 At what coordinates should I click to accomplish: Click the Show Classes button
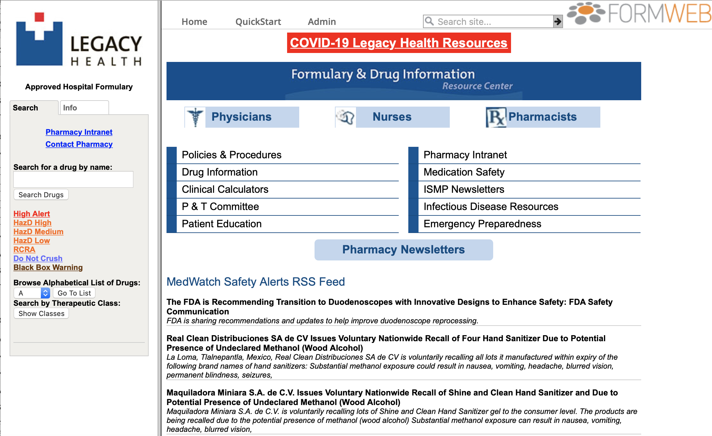click(x=41, y=313)
